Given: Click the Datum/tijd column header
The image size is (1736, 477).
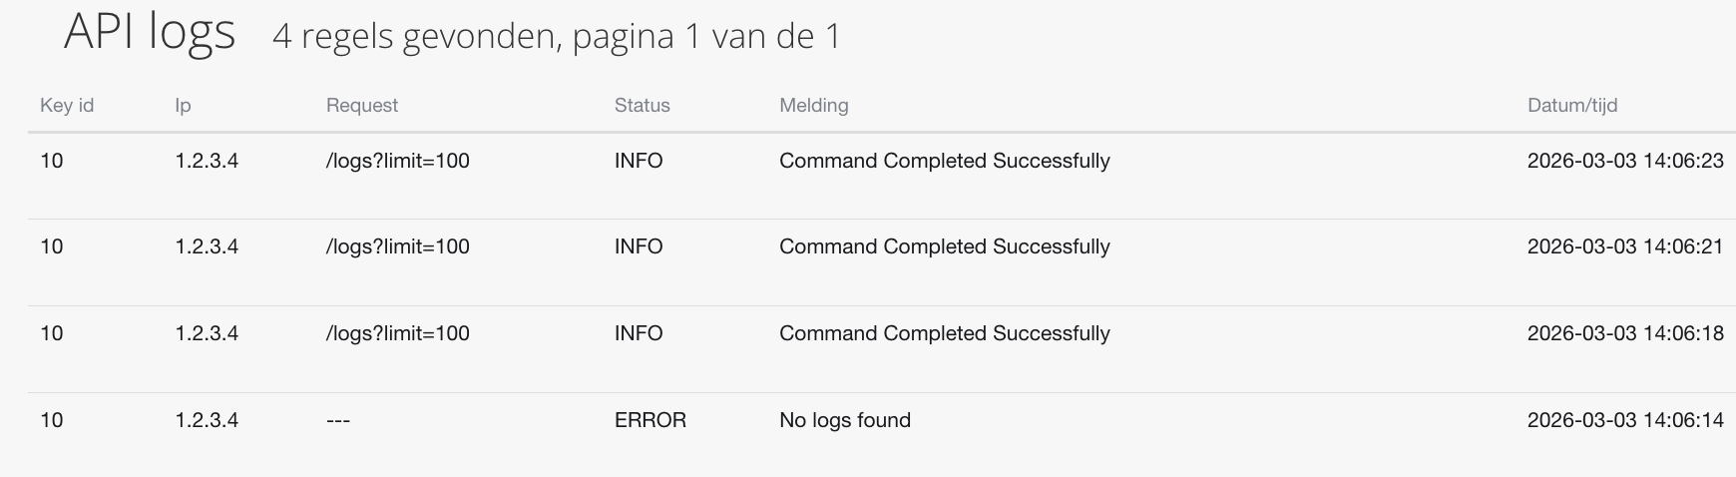Looking at the screenshot, I should click(1572, 105).
